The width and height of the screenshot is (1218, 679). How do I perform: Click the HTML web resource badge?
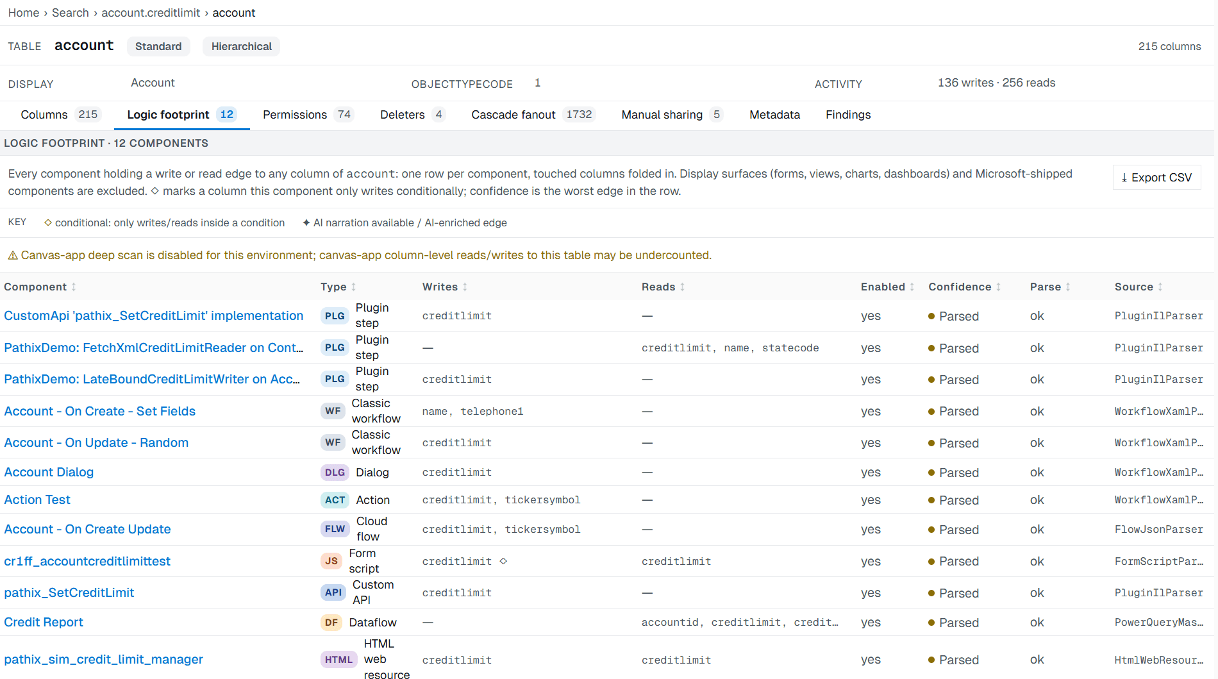click(338, 659)
